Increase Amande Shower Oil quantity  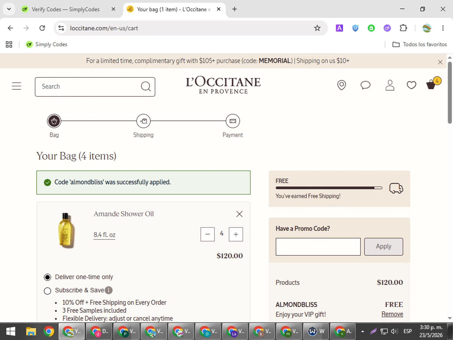point(236,234)
